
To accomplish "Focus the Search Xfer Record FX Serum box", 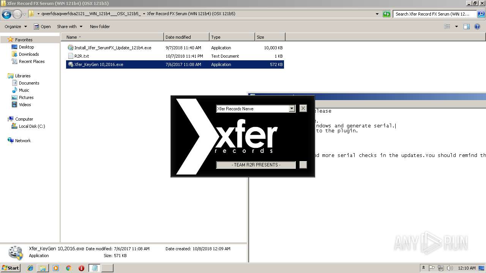I will pyautogui.click(x=435, y=14).
